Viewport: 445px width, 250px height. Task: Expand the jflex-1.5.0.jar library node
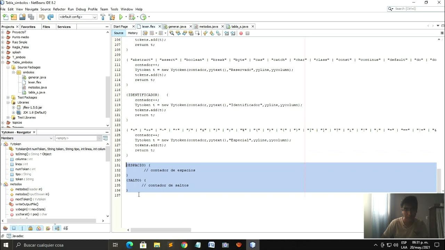click(x=13, y=108)
